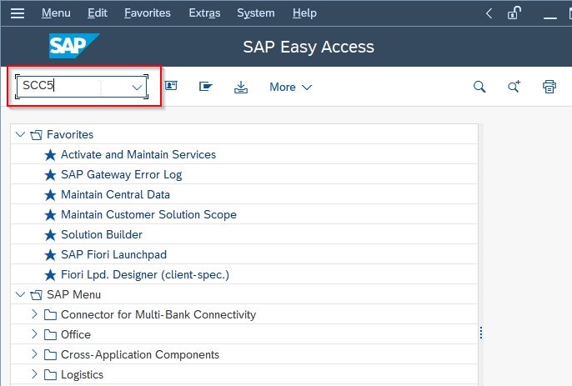Click the Print icon
This screenshot has width=572, height=386.
(549, 87)
